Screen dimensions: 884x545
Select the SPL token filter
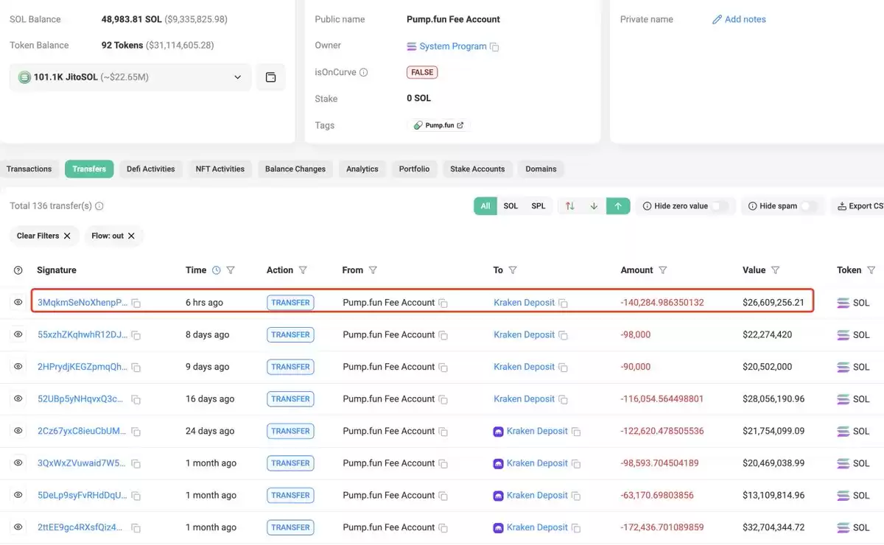539,206
